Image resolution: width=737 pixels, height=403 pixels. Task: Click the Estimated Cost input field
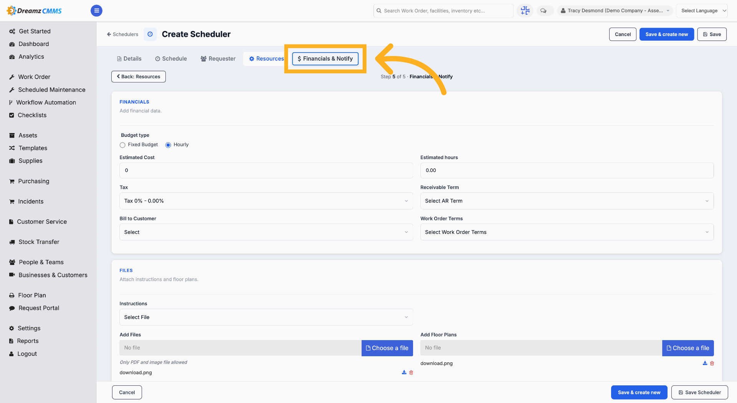coord(266,170)
